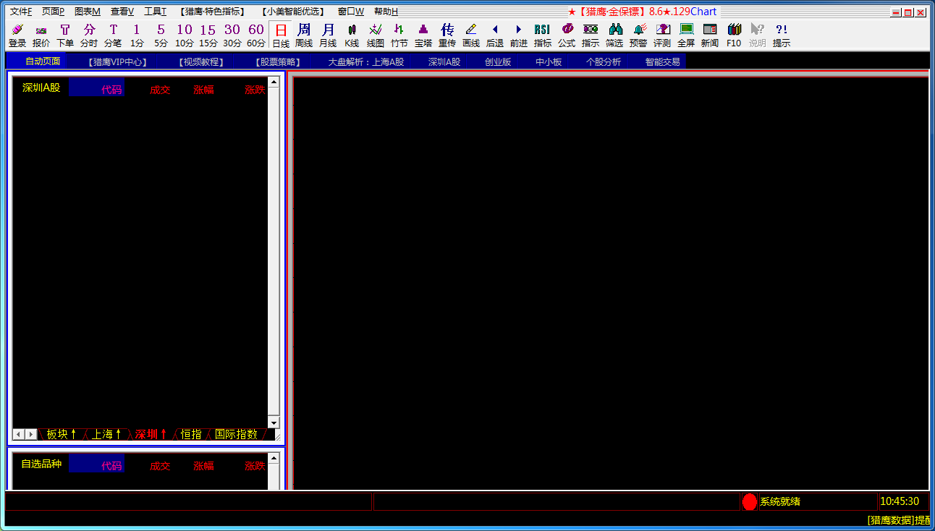Click the 登录 login toolbar icon
The image size is (935, 531).
(x=17, y=35)
